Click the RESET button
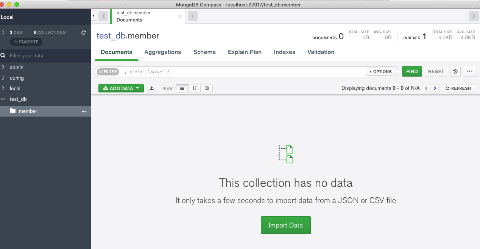 436,71
